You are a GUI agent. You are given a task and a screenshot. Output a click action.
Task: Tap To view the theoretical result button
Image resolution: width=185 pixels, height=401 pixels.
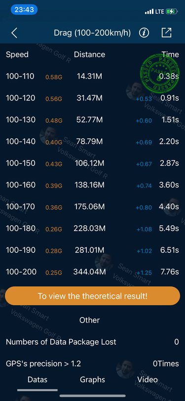click(93, 296)
